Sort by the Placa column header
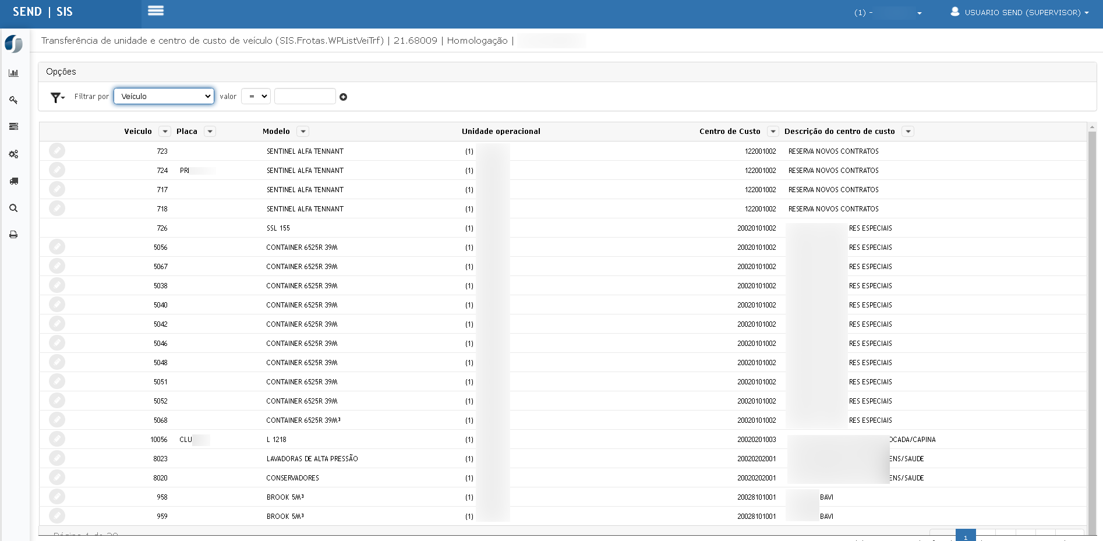This screenshot has height=541, width=1103. [x=187, y=132]
